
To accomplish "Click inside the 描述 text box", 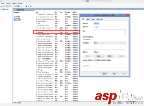I will click(x=109, y=32).
